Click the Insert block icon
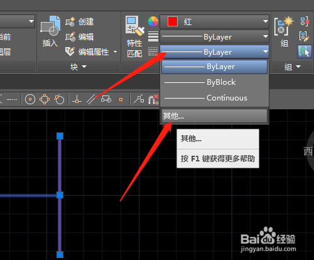Viewport: 314px width, 260px height. click(x=50, y=26)
